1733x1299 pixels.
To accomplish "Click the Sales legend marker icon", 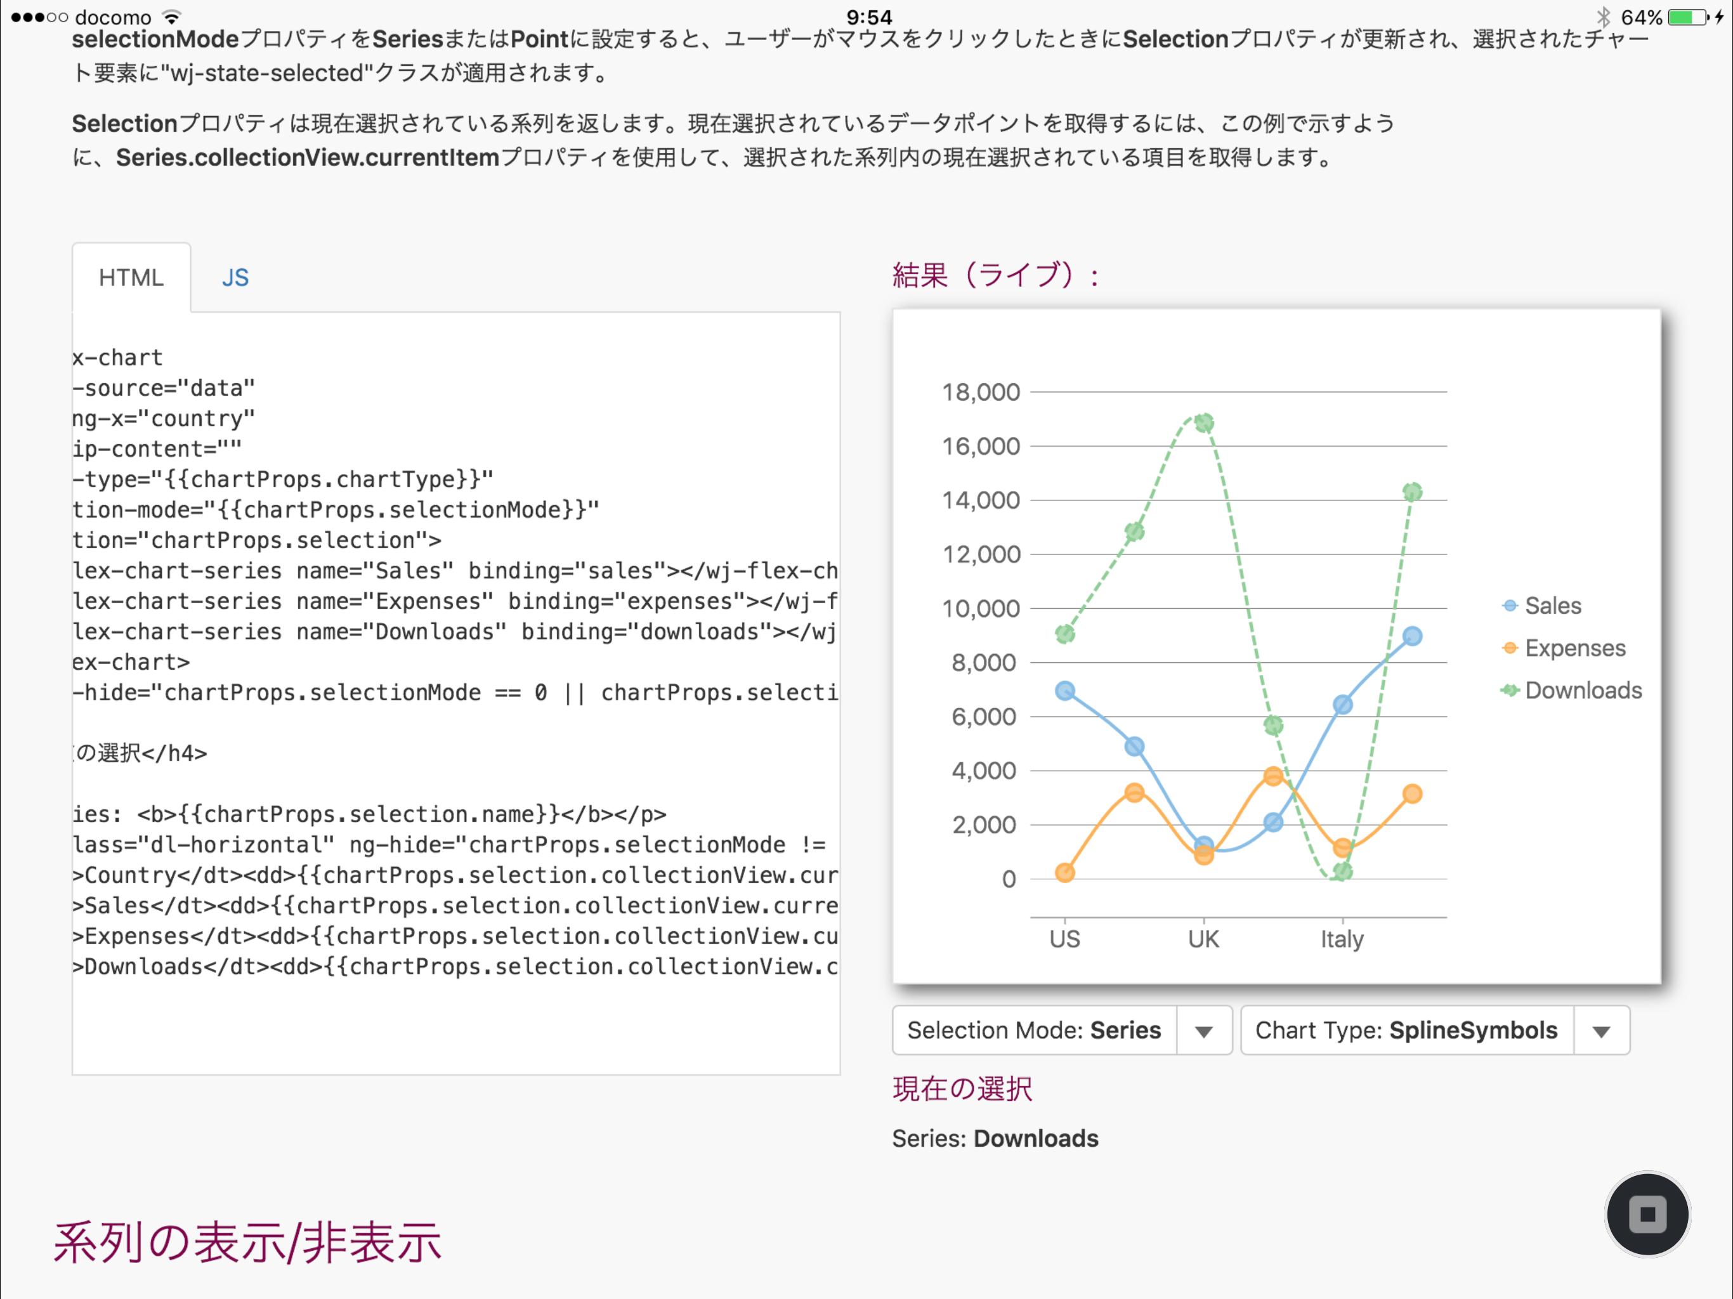I will click(1510, 606).
